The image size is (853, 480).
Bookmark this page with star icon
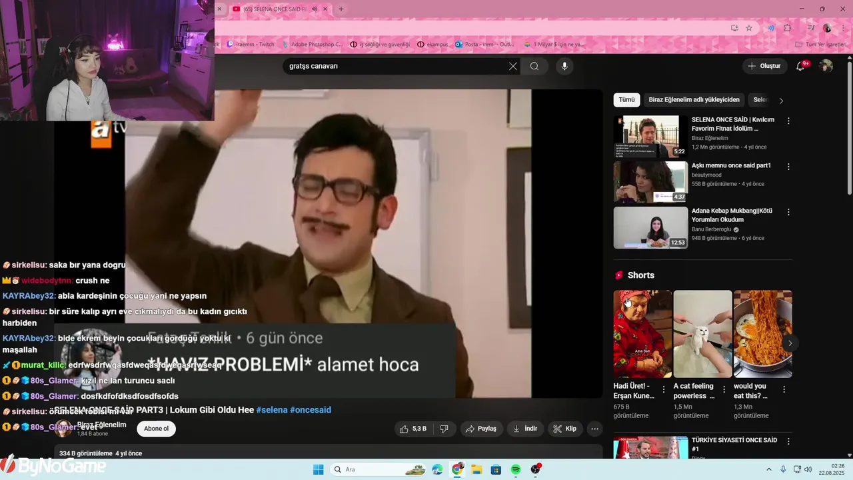pyautogui.click(x=749, y=28)
